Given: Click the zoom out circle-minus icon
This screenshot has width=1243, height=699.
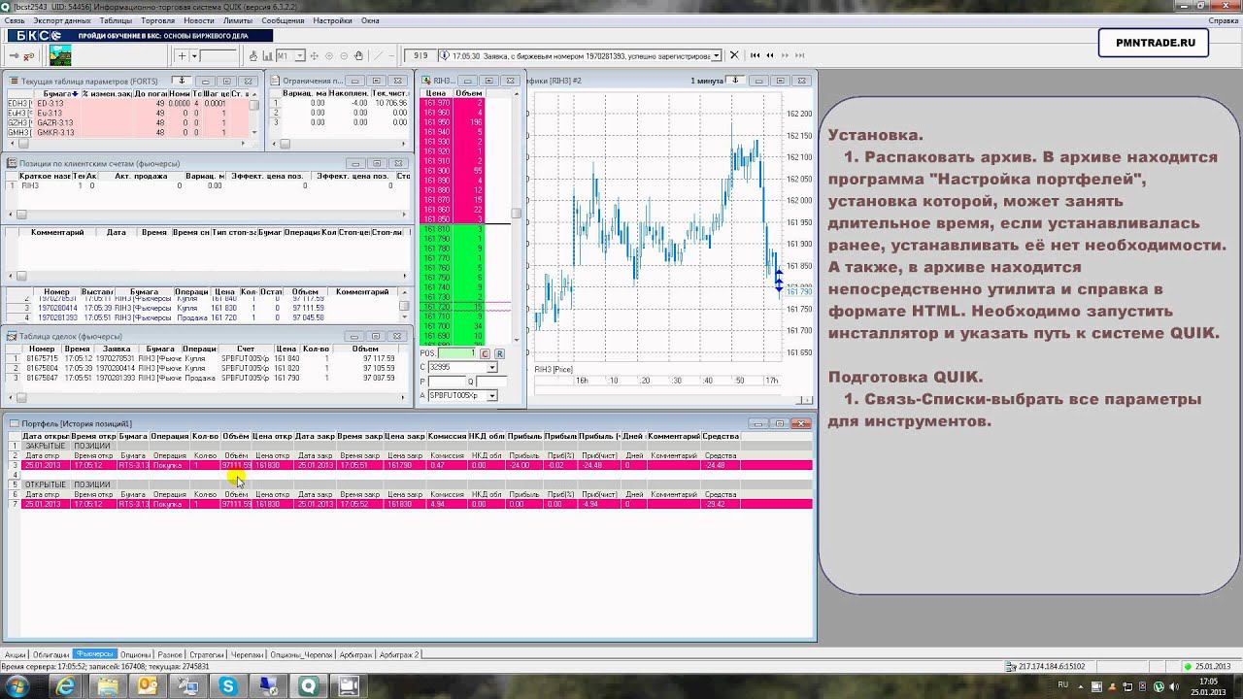Looking at the screenshot, I should point(343,56).
